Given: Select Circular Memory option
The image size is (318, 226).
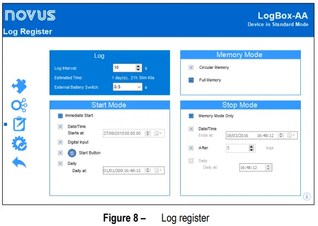Looking at the screenshot, I should point(191,67).
